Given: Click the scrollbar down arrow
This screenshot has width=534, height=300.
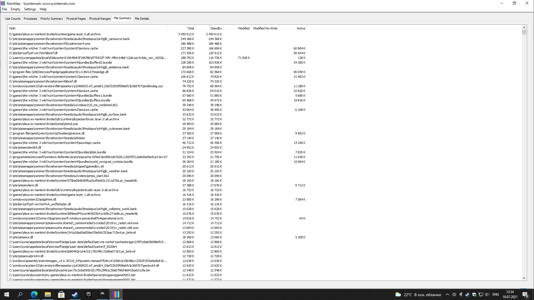Looking at the screenshot, I should [524, 278].
